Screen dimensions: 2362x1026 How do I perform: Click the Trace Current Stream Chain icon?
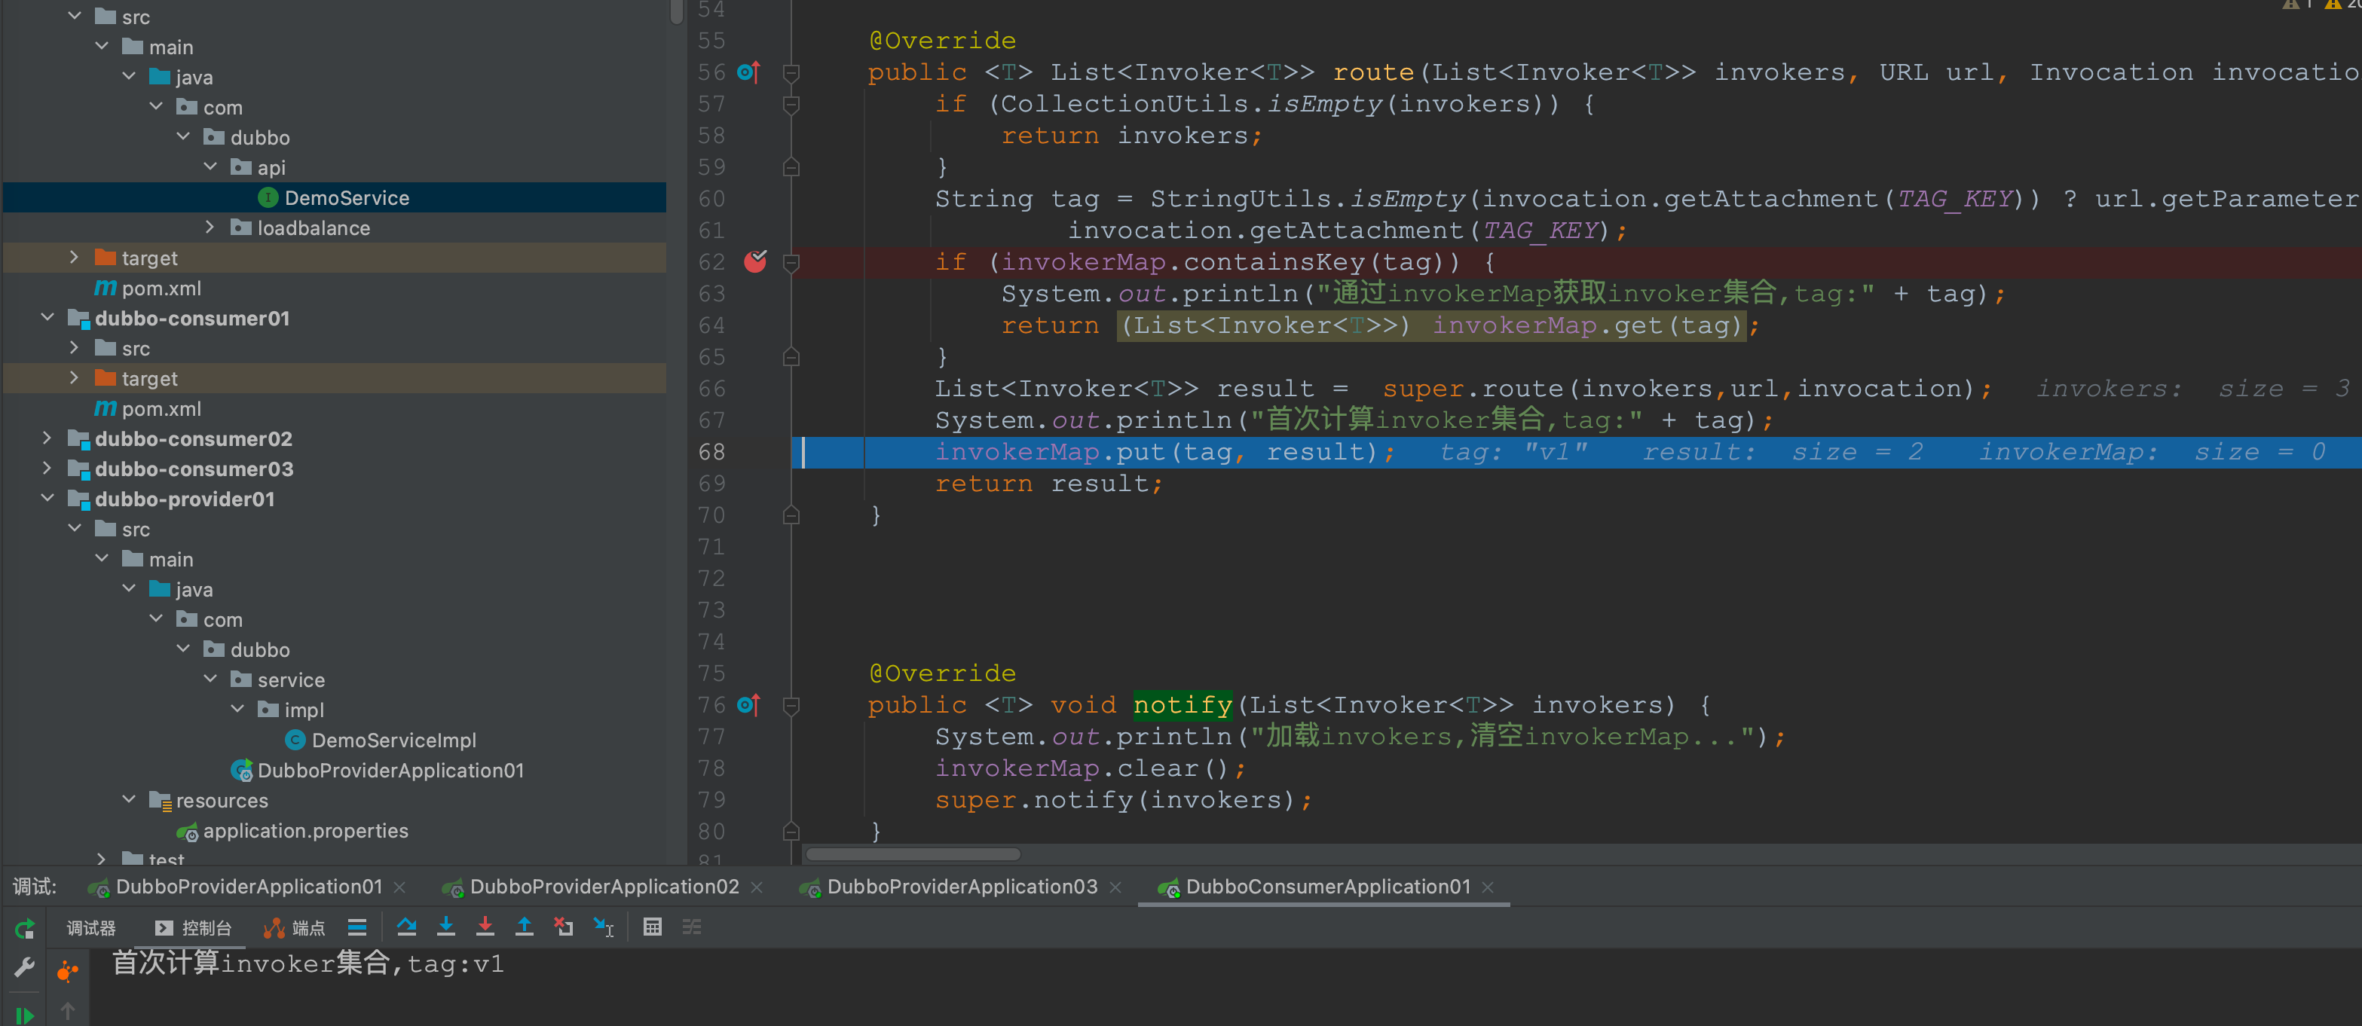[691, 927]
